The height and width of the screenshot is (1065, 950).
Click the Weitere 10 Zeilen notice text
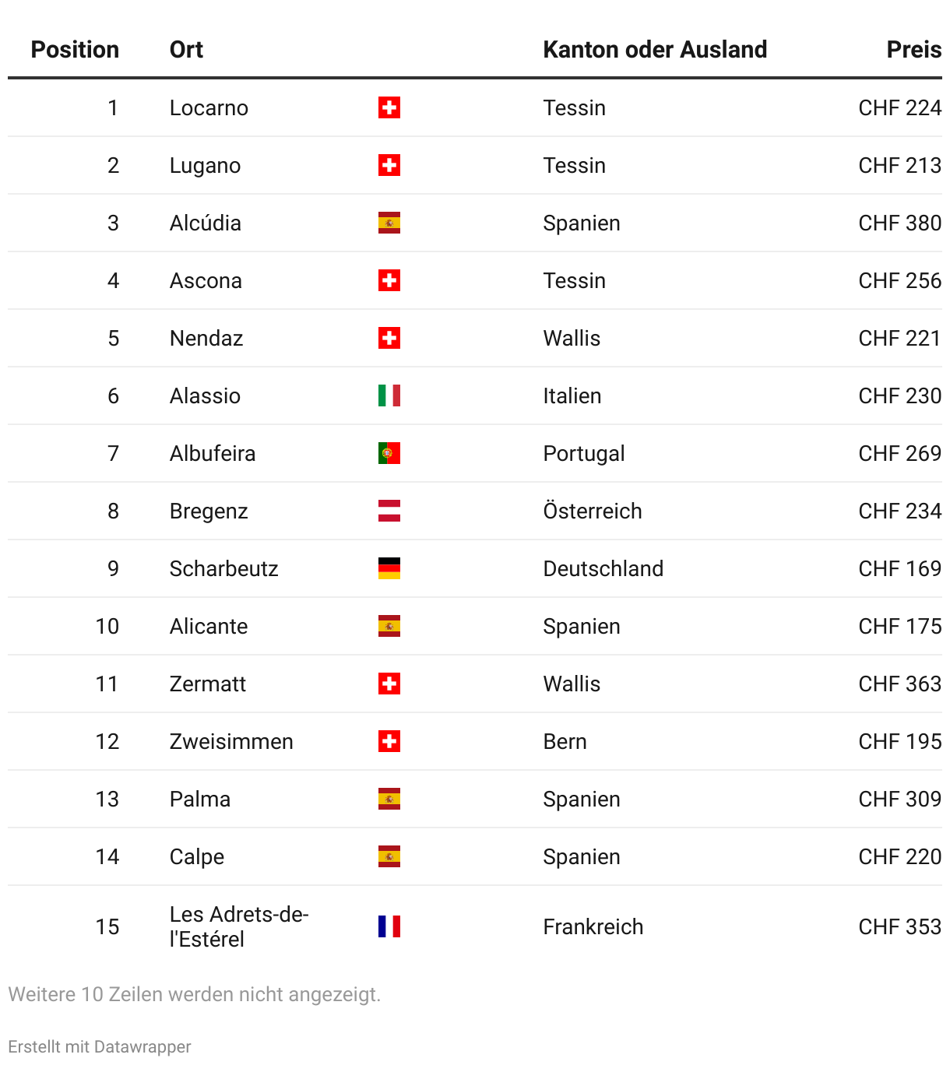[x=194, y=994]
